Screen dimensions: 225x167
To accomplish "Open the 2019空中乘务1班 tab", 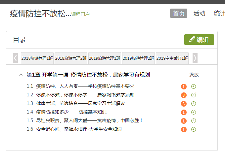I will pyautogui.click(x=172, y=58).
